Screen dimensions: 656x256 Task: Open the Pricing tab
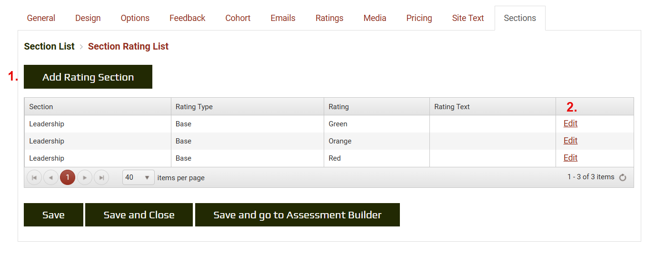coord(419,18)
